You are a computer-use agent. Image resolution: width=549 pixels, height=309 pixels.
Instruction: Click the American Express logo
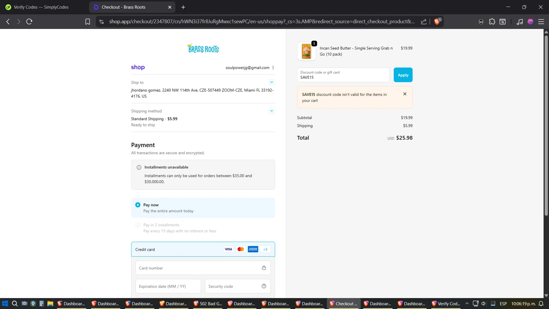click(x=253, y=249)
